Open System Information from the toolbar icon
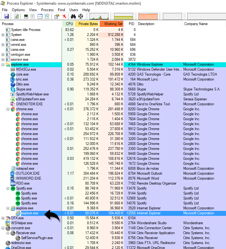Screen dimensions: 226x249 pyautogui.click(x=26, y=16)
